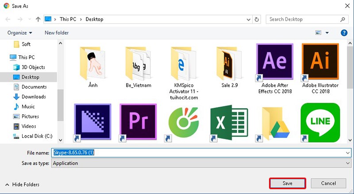
Task: Select Soft folder in navigation pane
Action: [x=22, y=44]
